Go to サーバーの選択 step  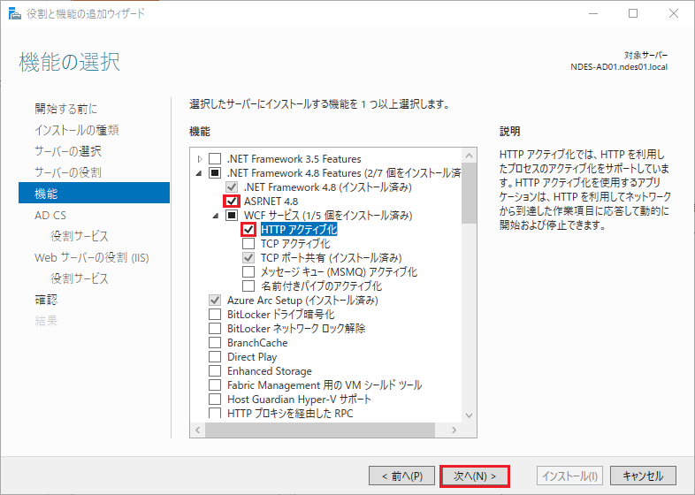pos(68,151)
